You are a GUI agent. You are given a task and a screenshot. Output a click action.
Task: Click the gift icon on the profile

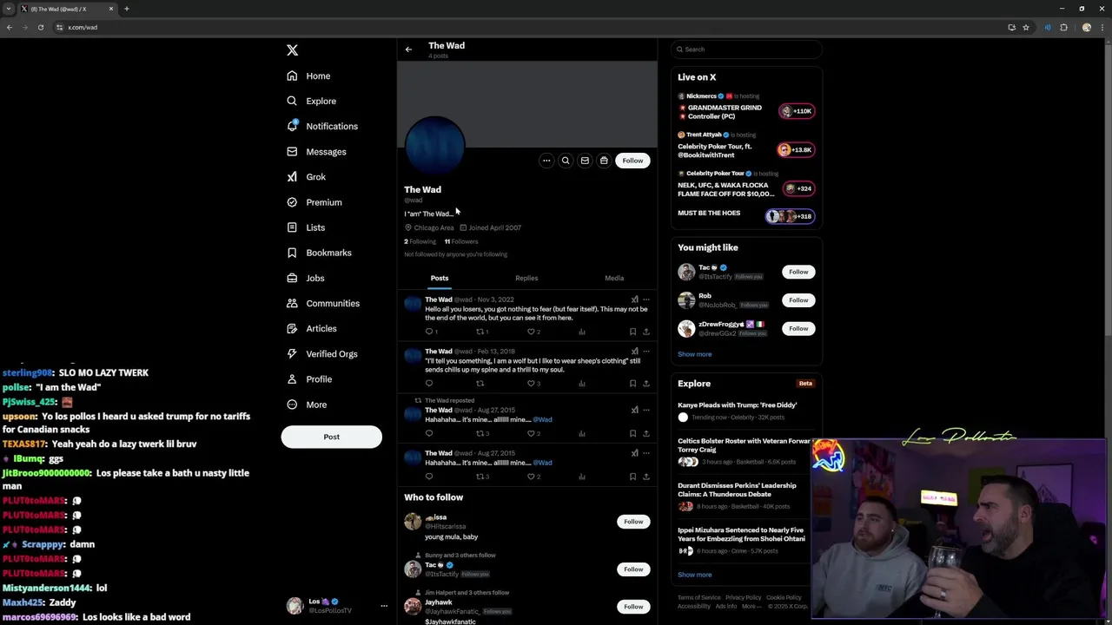(604, 161)
